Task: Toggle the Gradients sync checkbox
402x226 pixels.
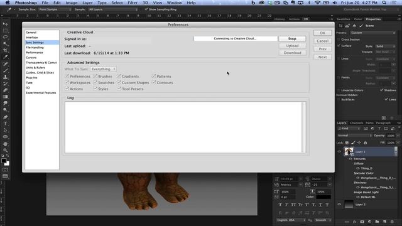Action: pos(119,76)
